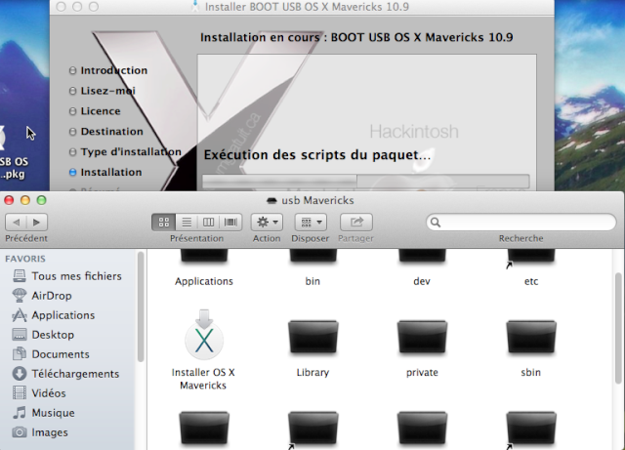The height and width of the screenshot is (450, 625).
Task: Click the .pkg file on the desktop
Action: [x=12, y=151]
